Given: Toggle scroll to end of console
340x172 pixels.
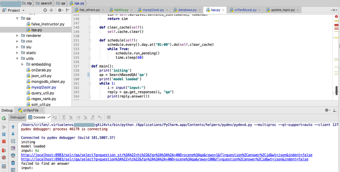Looking at the screenshot, I should pyautogui.click(x=13, y=148).
